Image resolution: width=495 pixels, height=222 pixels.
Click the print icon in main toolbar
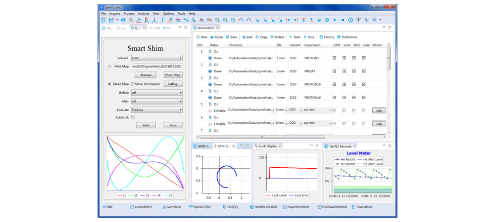[123, 20]
